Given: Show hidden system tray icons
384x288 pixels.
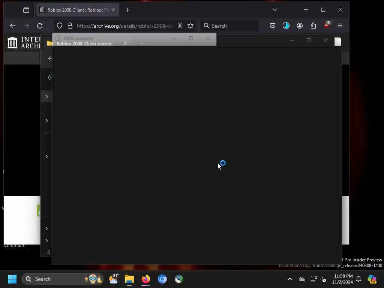Looking at the screenshot, I should pyautogui.click(x=290, y=279).
